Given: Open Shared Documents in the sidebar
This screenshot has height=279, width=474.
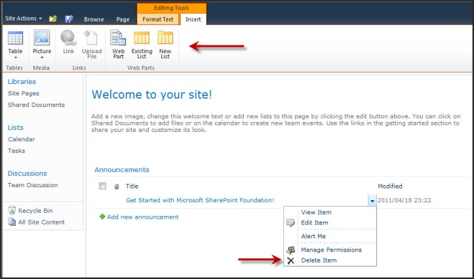Looking at the screenshot, I should pyautogui.click(x=36, y=105).
